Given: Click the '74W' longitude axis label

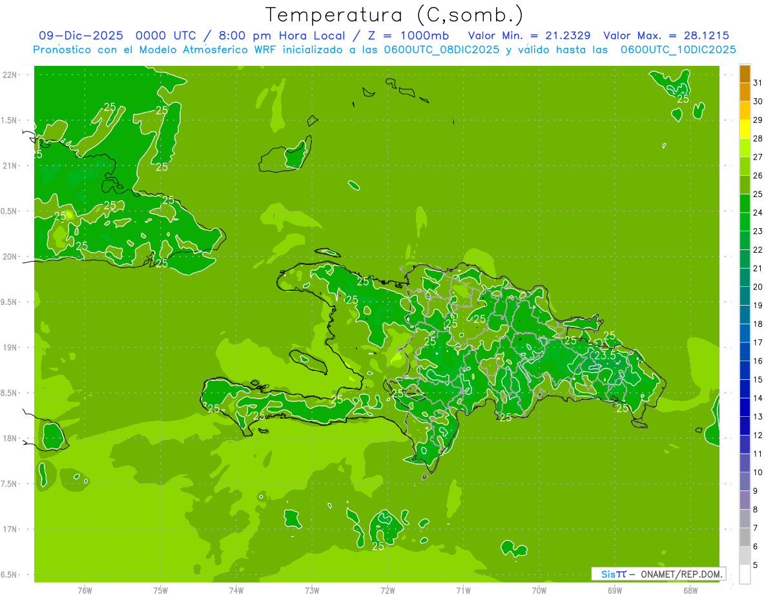Looking at the screenshot, I should click(x=236, y=590).
